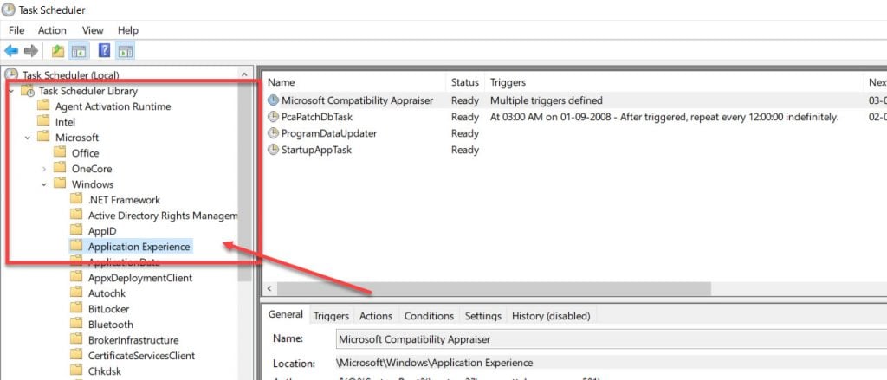Open the File menu
The height and width of the screenshot is (380, 887).
(x=16, y=30)
